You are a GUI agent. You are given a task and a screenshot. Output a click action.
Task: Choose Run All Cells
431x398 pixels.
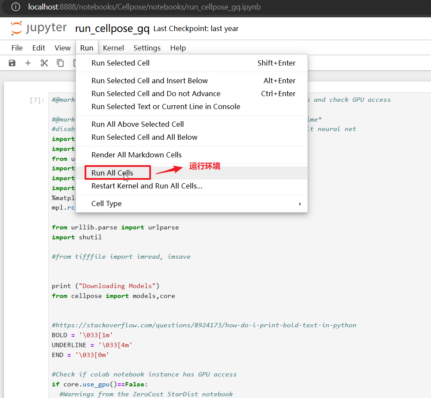point(112,173)
